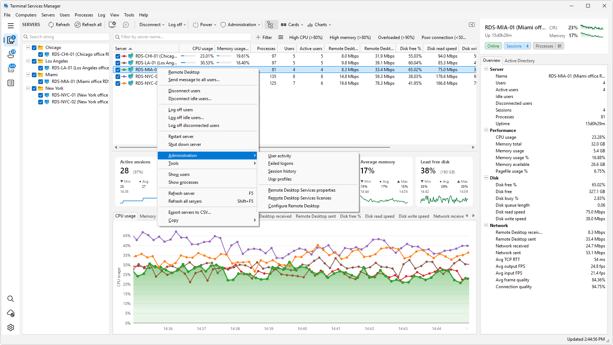Open the Log list sidebar icon
The image size is (613, 345).
tap(11, 83)
